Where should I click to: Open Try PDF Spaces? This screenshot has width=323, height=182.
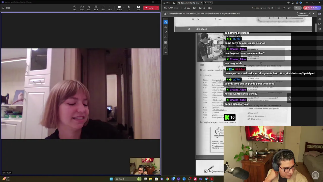(x=171, y=8)
